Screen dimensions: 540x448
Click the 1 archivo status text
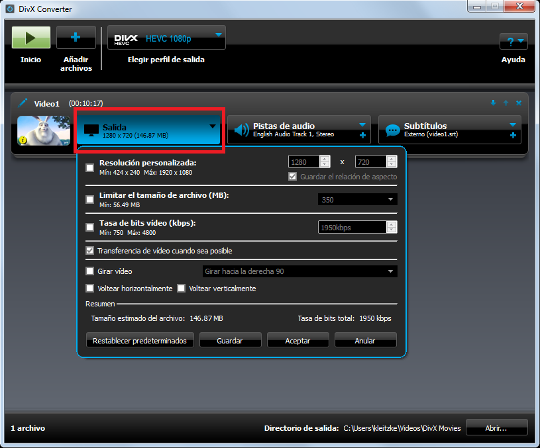tap(28, 428)
